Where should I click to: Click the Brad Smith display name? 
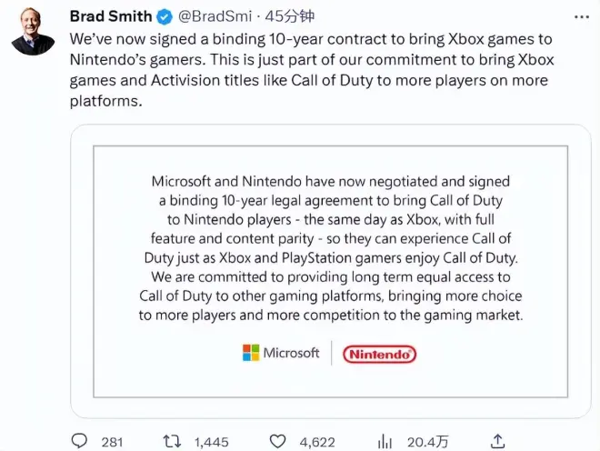[x=113, y=16]
